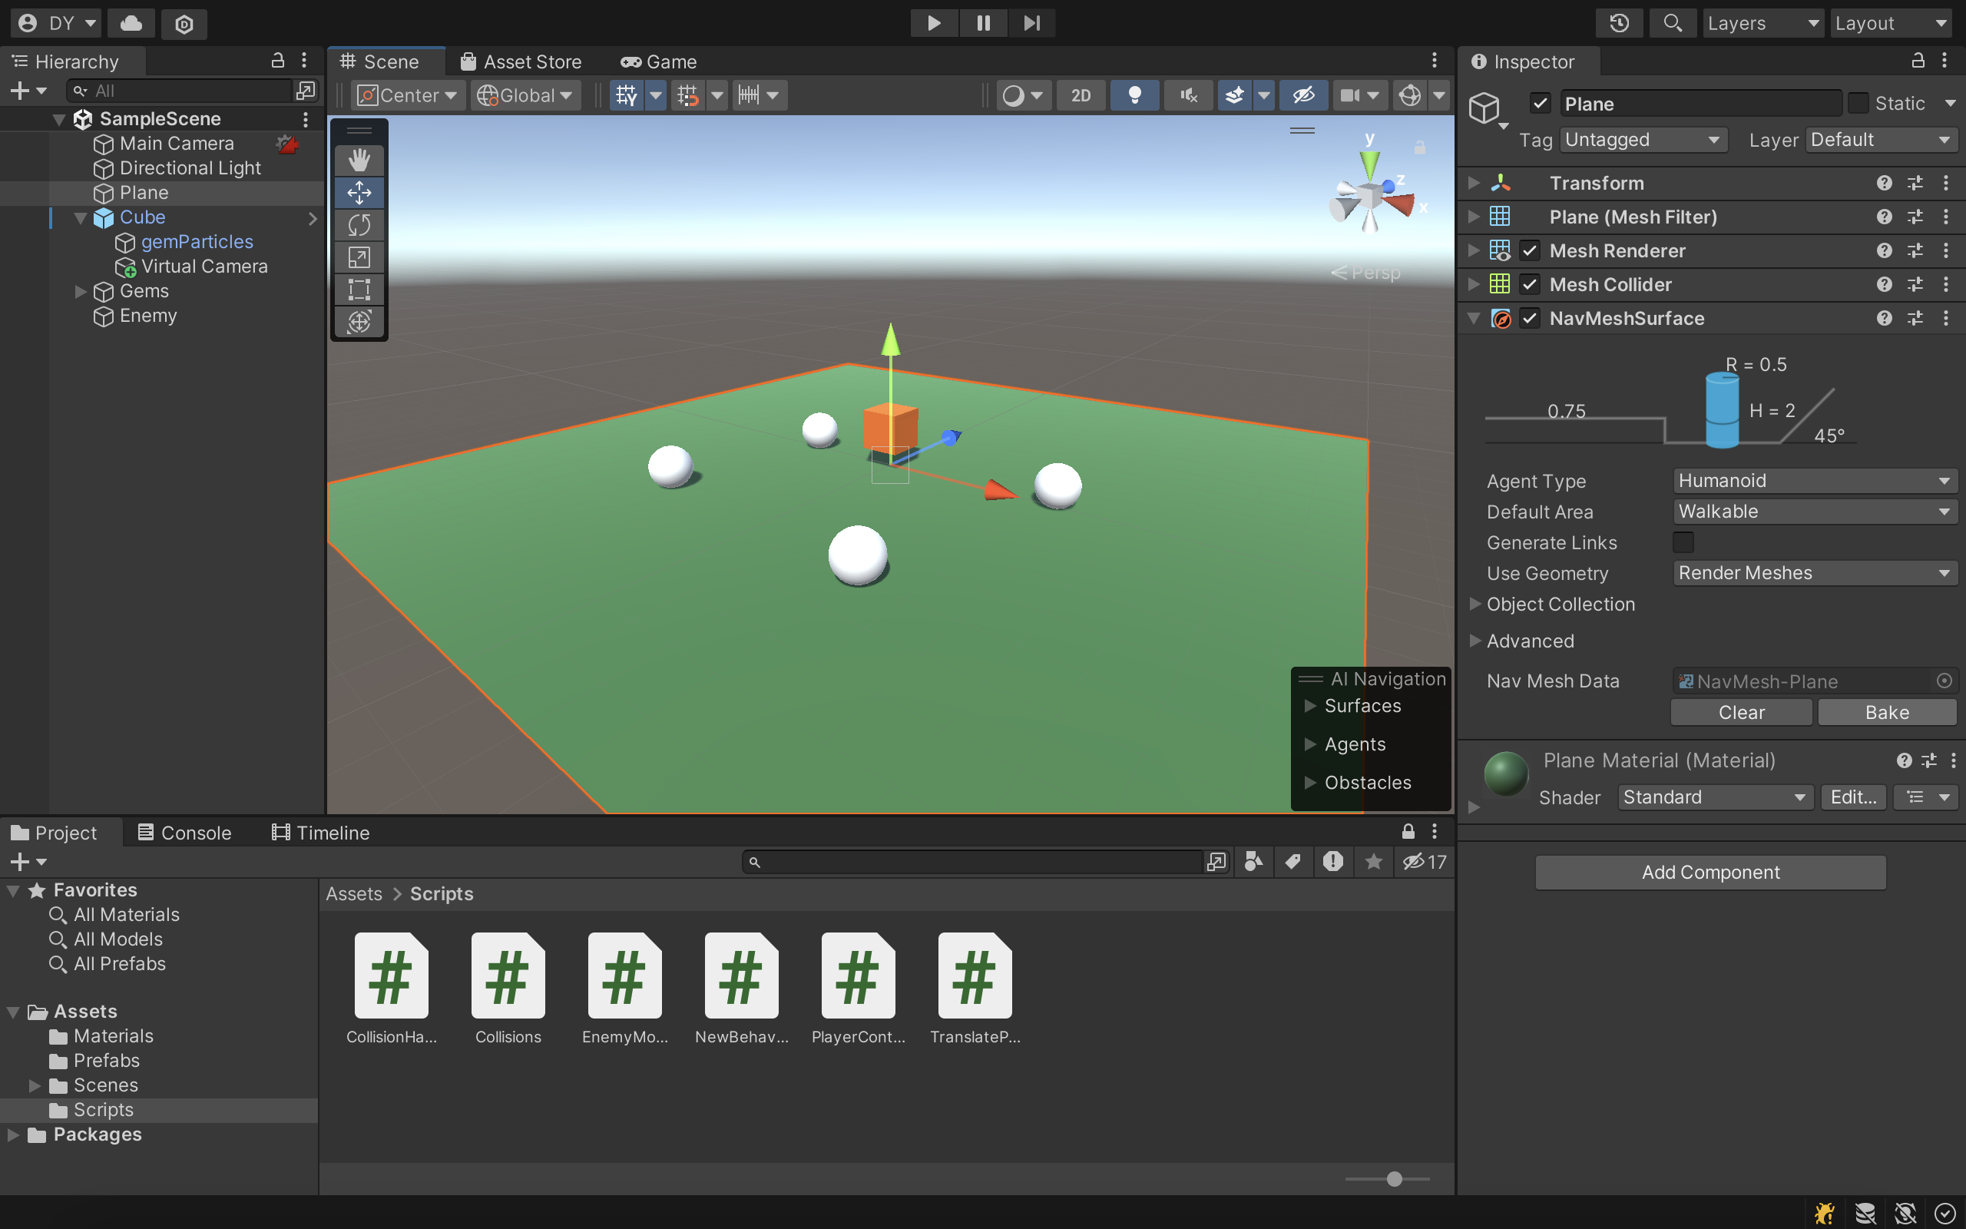Select the Scale tool

click(x=359, y=257)
